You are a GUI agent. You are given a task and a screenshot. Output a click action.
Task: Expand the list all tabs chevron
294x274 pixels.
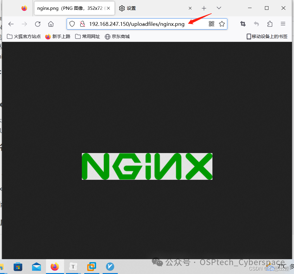click(219, 8)
